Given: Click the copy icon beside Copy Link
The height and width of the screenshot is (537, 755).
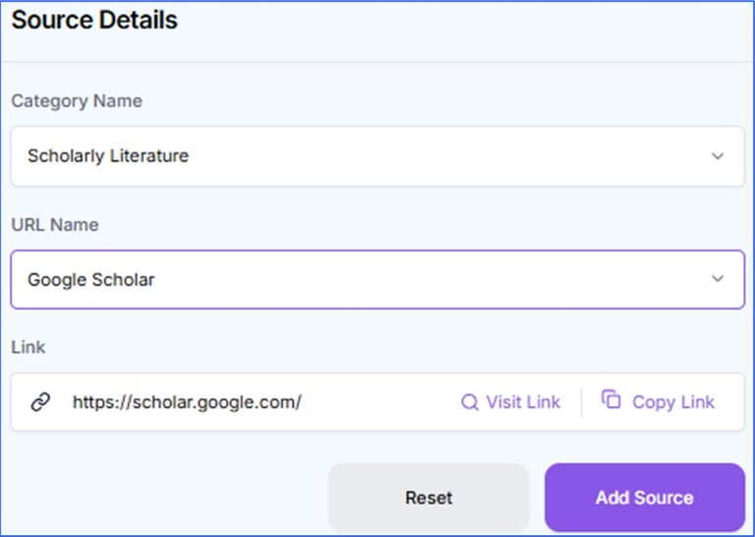Looking at the screenshot, I should point(611,399).
